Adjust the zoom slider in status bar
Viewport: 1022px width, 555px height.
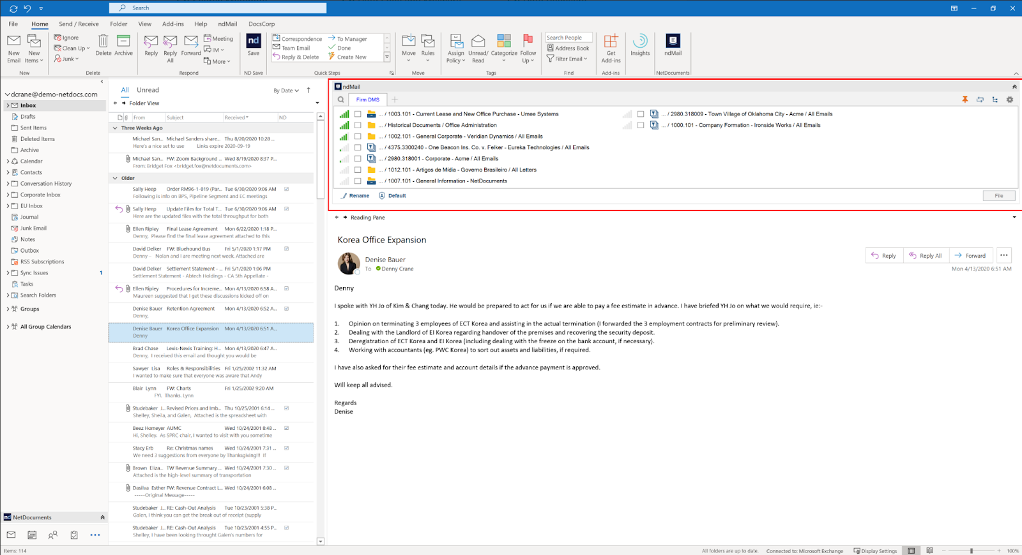click(x=972, y=551)
